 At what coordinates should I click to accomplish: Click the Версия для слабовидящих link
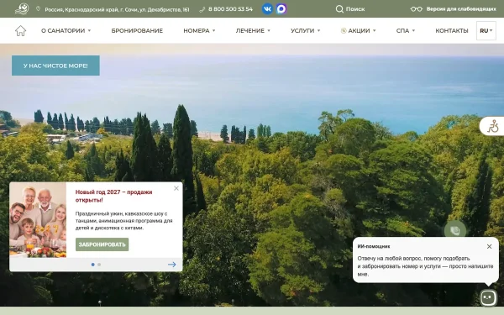(461, 9)
